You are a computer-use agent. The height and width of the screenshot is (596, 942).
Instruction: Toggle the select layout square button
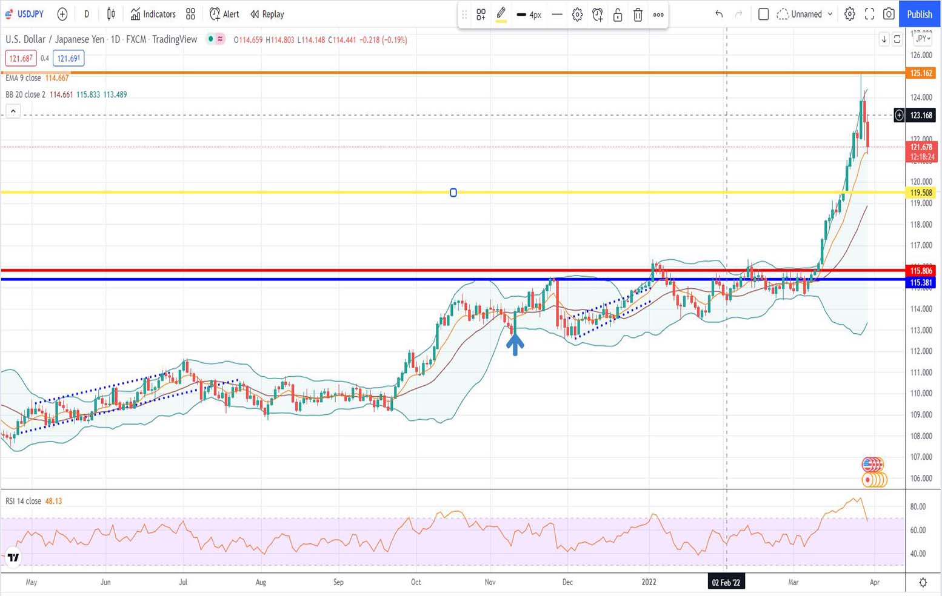click(763, 14)
